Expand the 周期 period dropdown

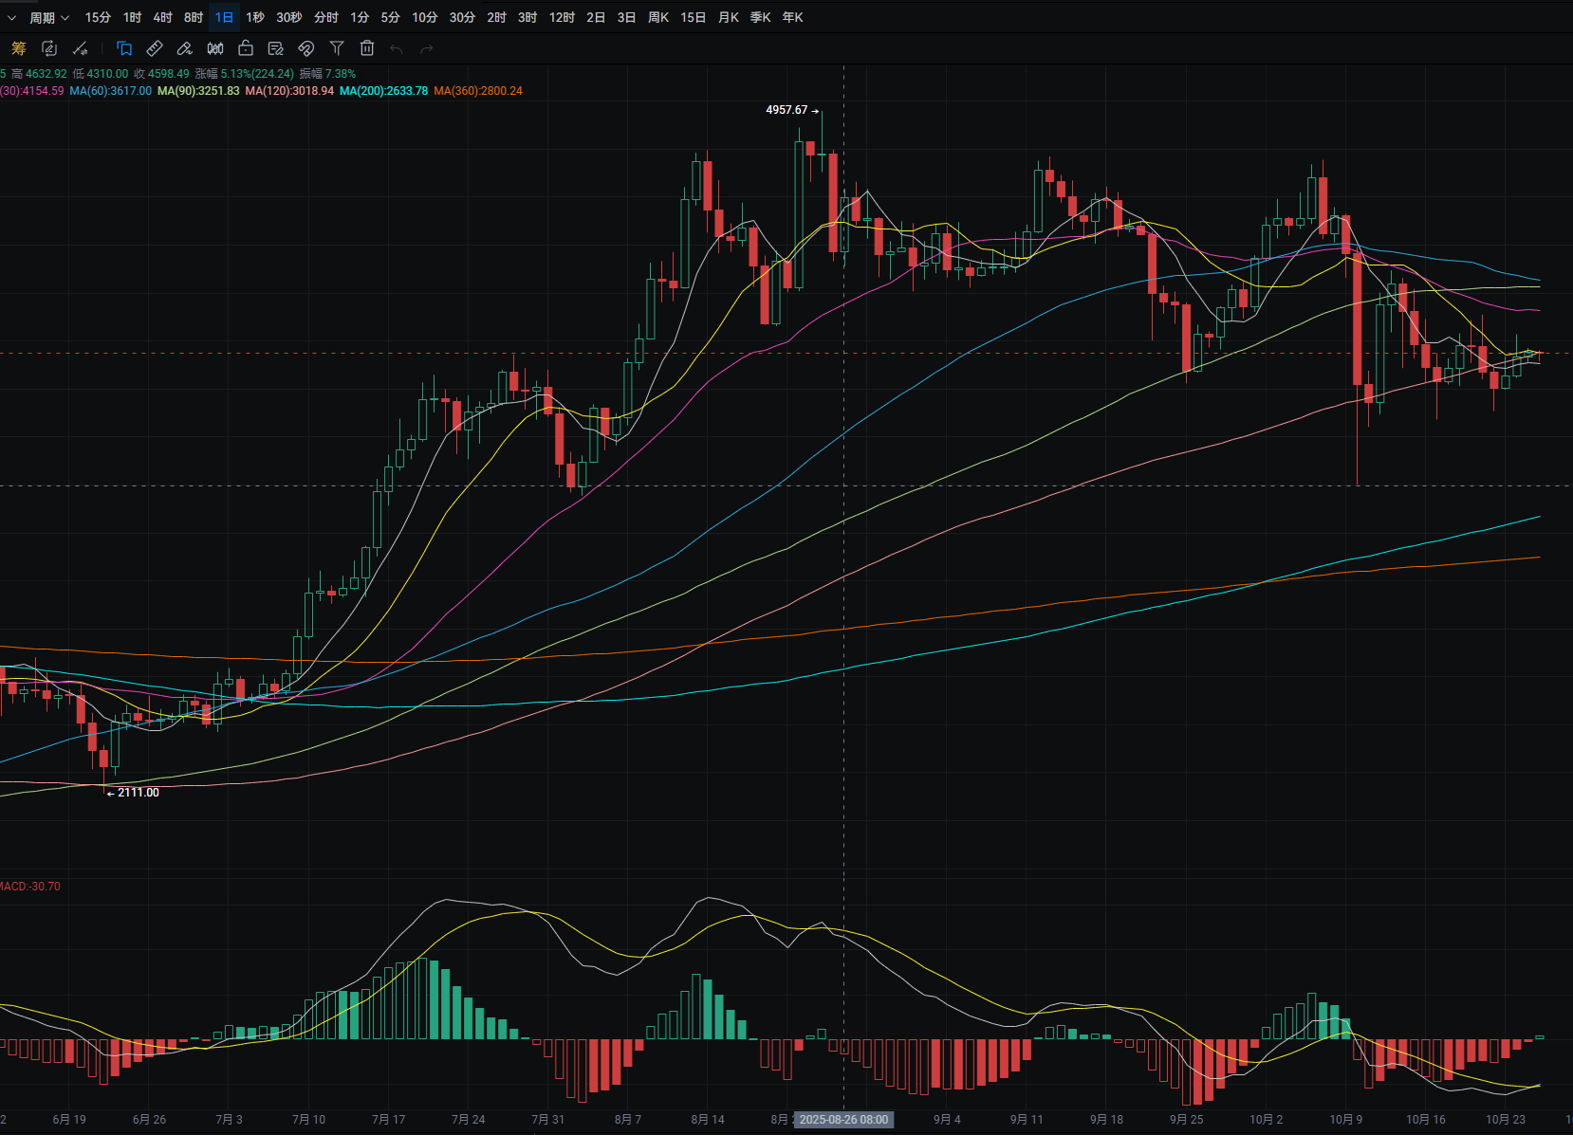pos(49,17)
